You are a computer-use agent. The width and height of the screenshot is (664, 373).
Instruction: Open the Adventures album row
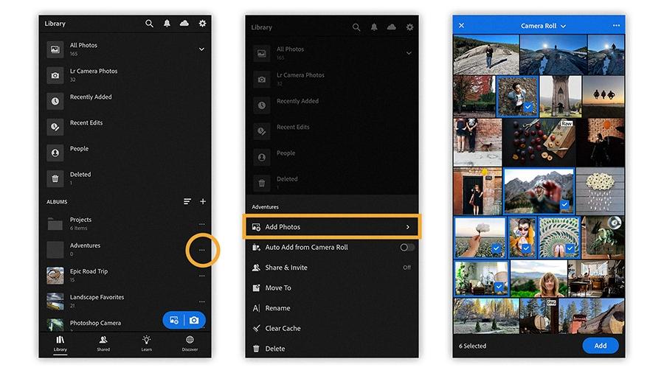[x=125, y=249]
